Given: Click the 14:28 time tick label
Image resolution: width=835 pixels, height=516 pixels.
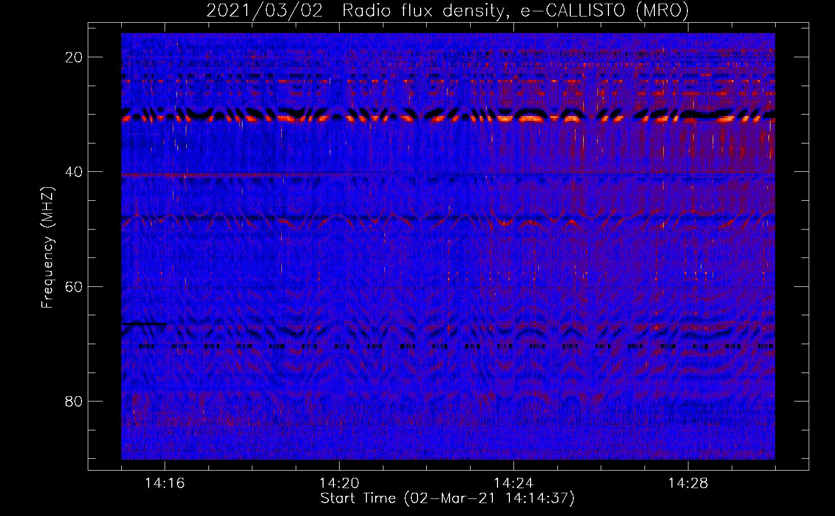Looking at the screenshot, I should point(688,483).
